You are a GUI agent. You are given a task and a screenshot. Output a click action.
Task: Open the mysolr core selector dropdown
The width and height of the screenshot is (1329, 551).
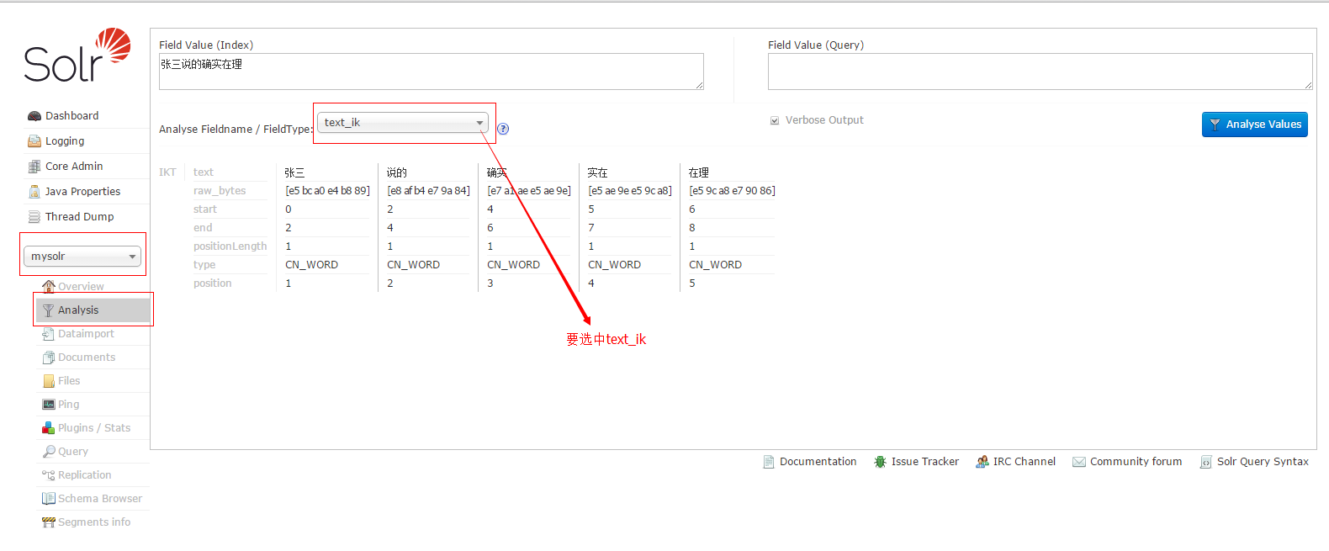[x=82, y=257]
